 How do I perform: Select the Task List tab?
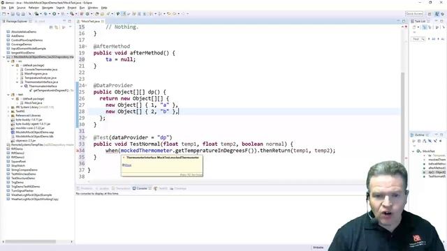[x=420, y=22]
